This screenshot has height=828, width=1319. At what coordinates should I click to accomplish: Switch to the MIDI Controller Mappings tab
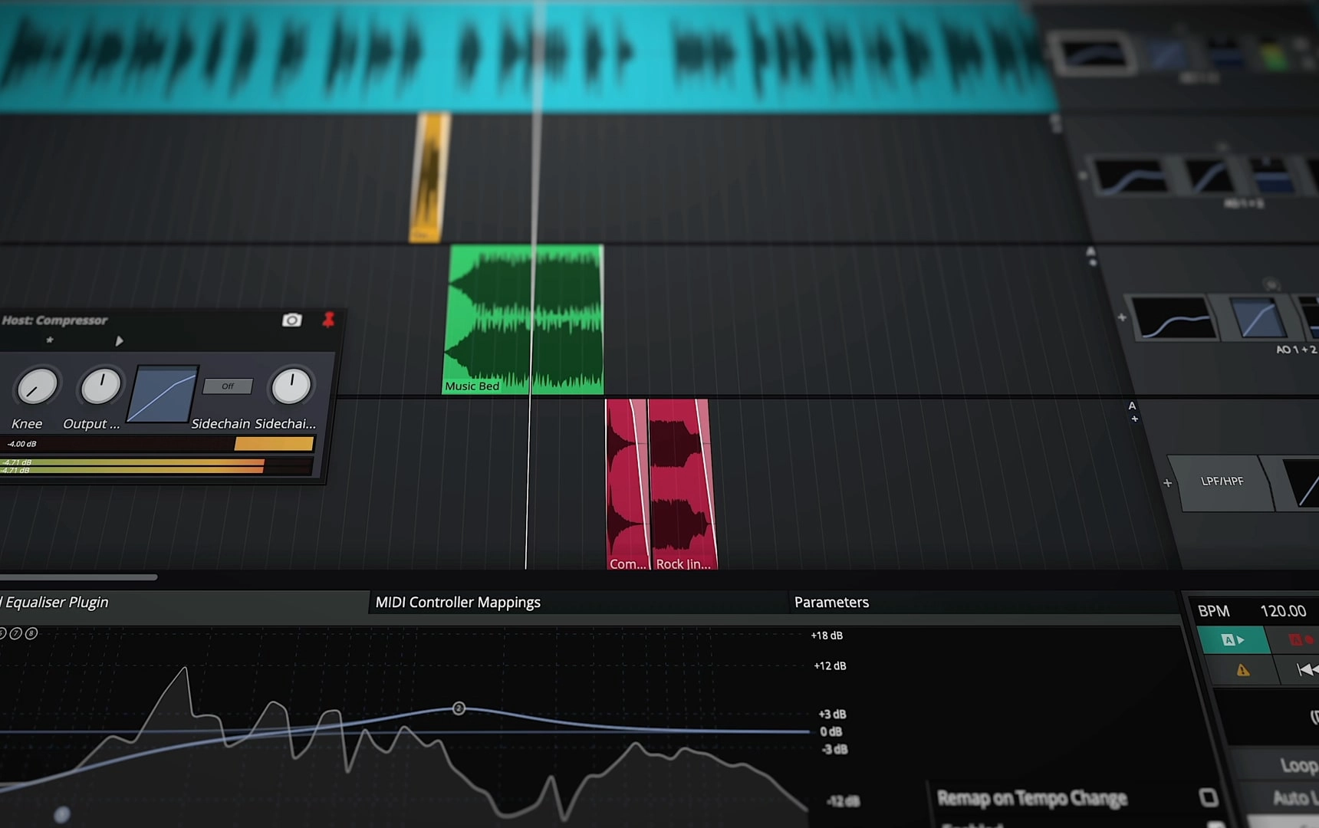pyautogui.click(x=459, y=603)
